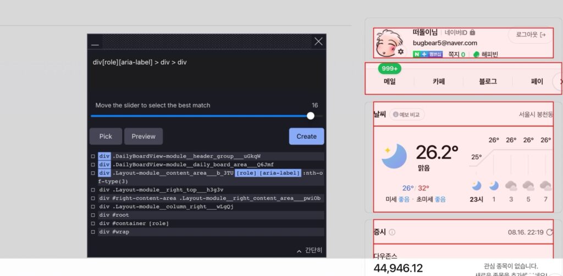Check the box for div #container [role] row
563x276 pixels.
point(93,224)
